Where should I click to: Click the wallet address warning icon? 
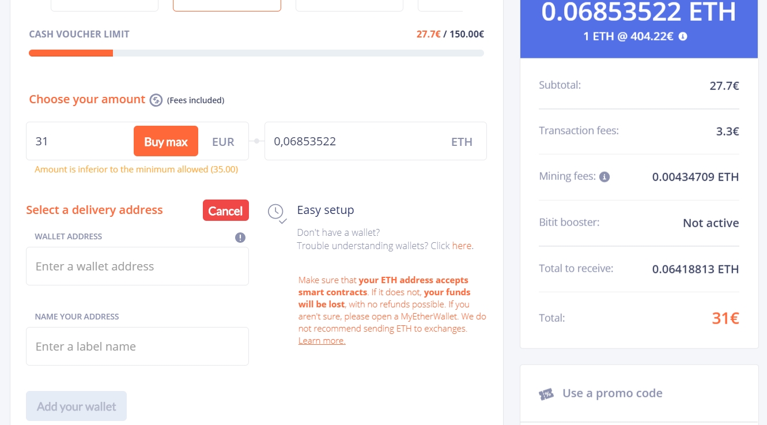coord(240,237)
